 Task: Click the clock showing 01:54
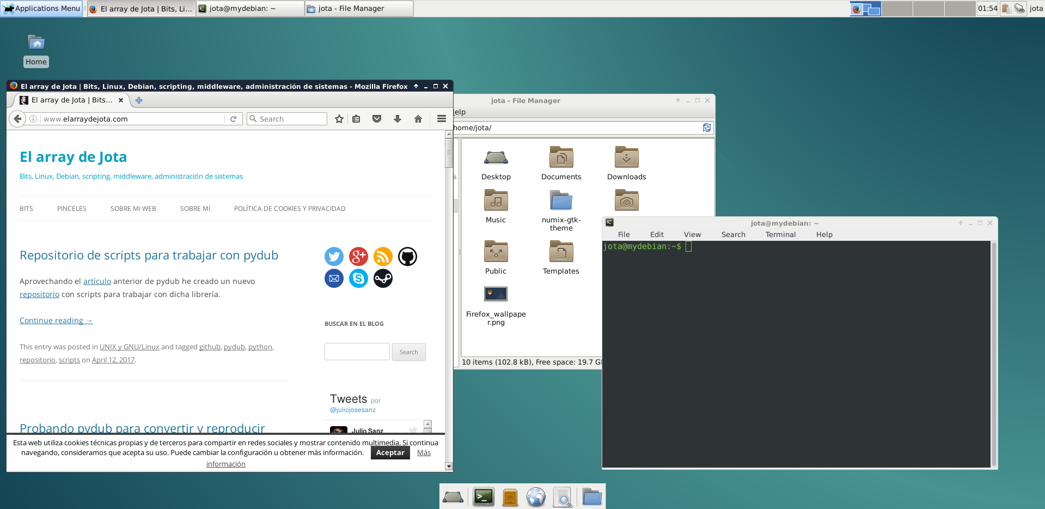click(987, 8)
